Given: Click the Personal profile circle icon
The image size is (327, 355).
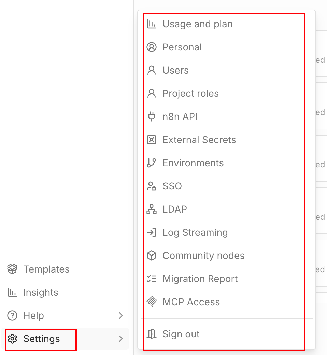Looking at the screenshot, I should point(151,47).
